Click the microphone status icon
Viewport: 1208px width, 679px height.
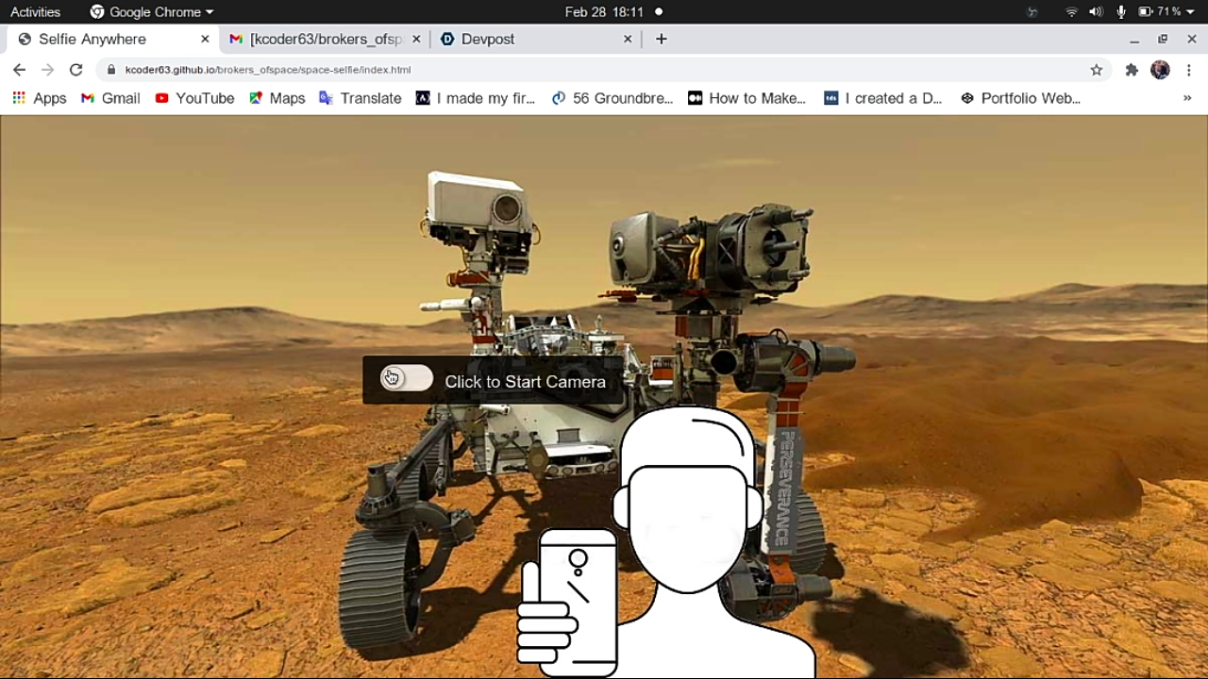tap(1121, 12)
